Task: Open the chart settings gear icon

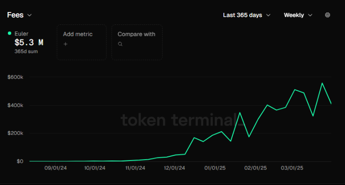Action: click(x=327, y=15)
